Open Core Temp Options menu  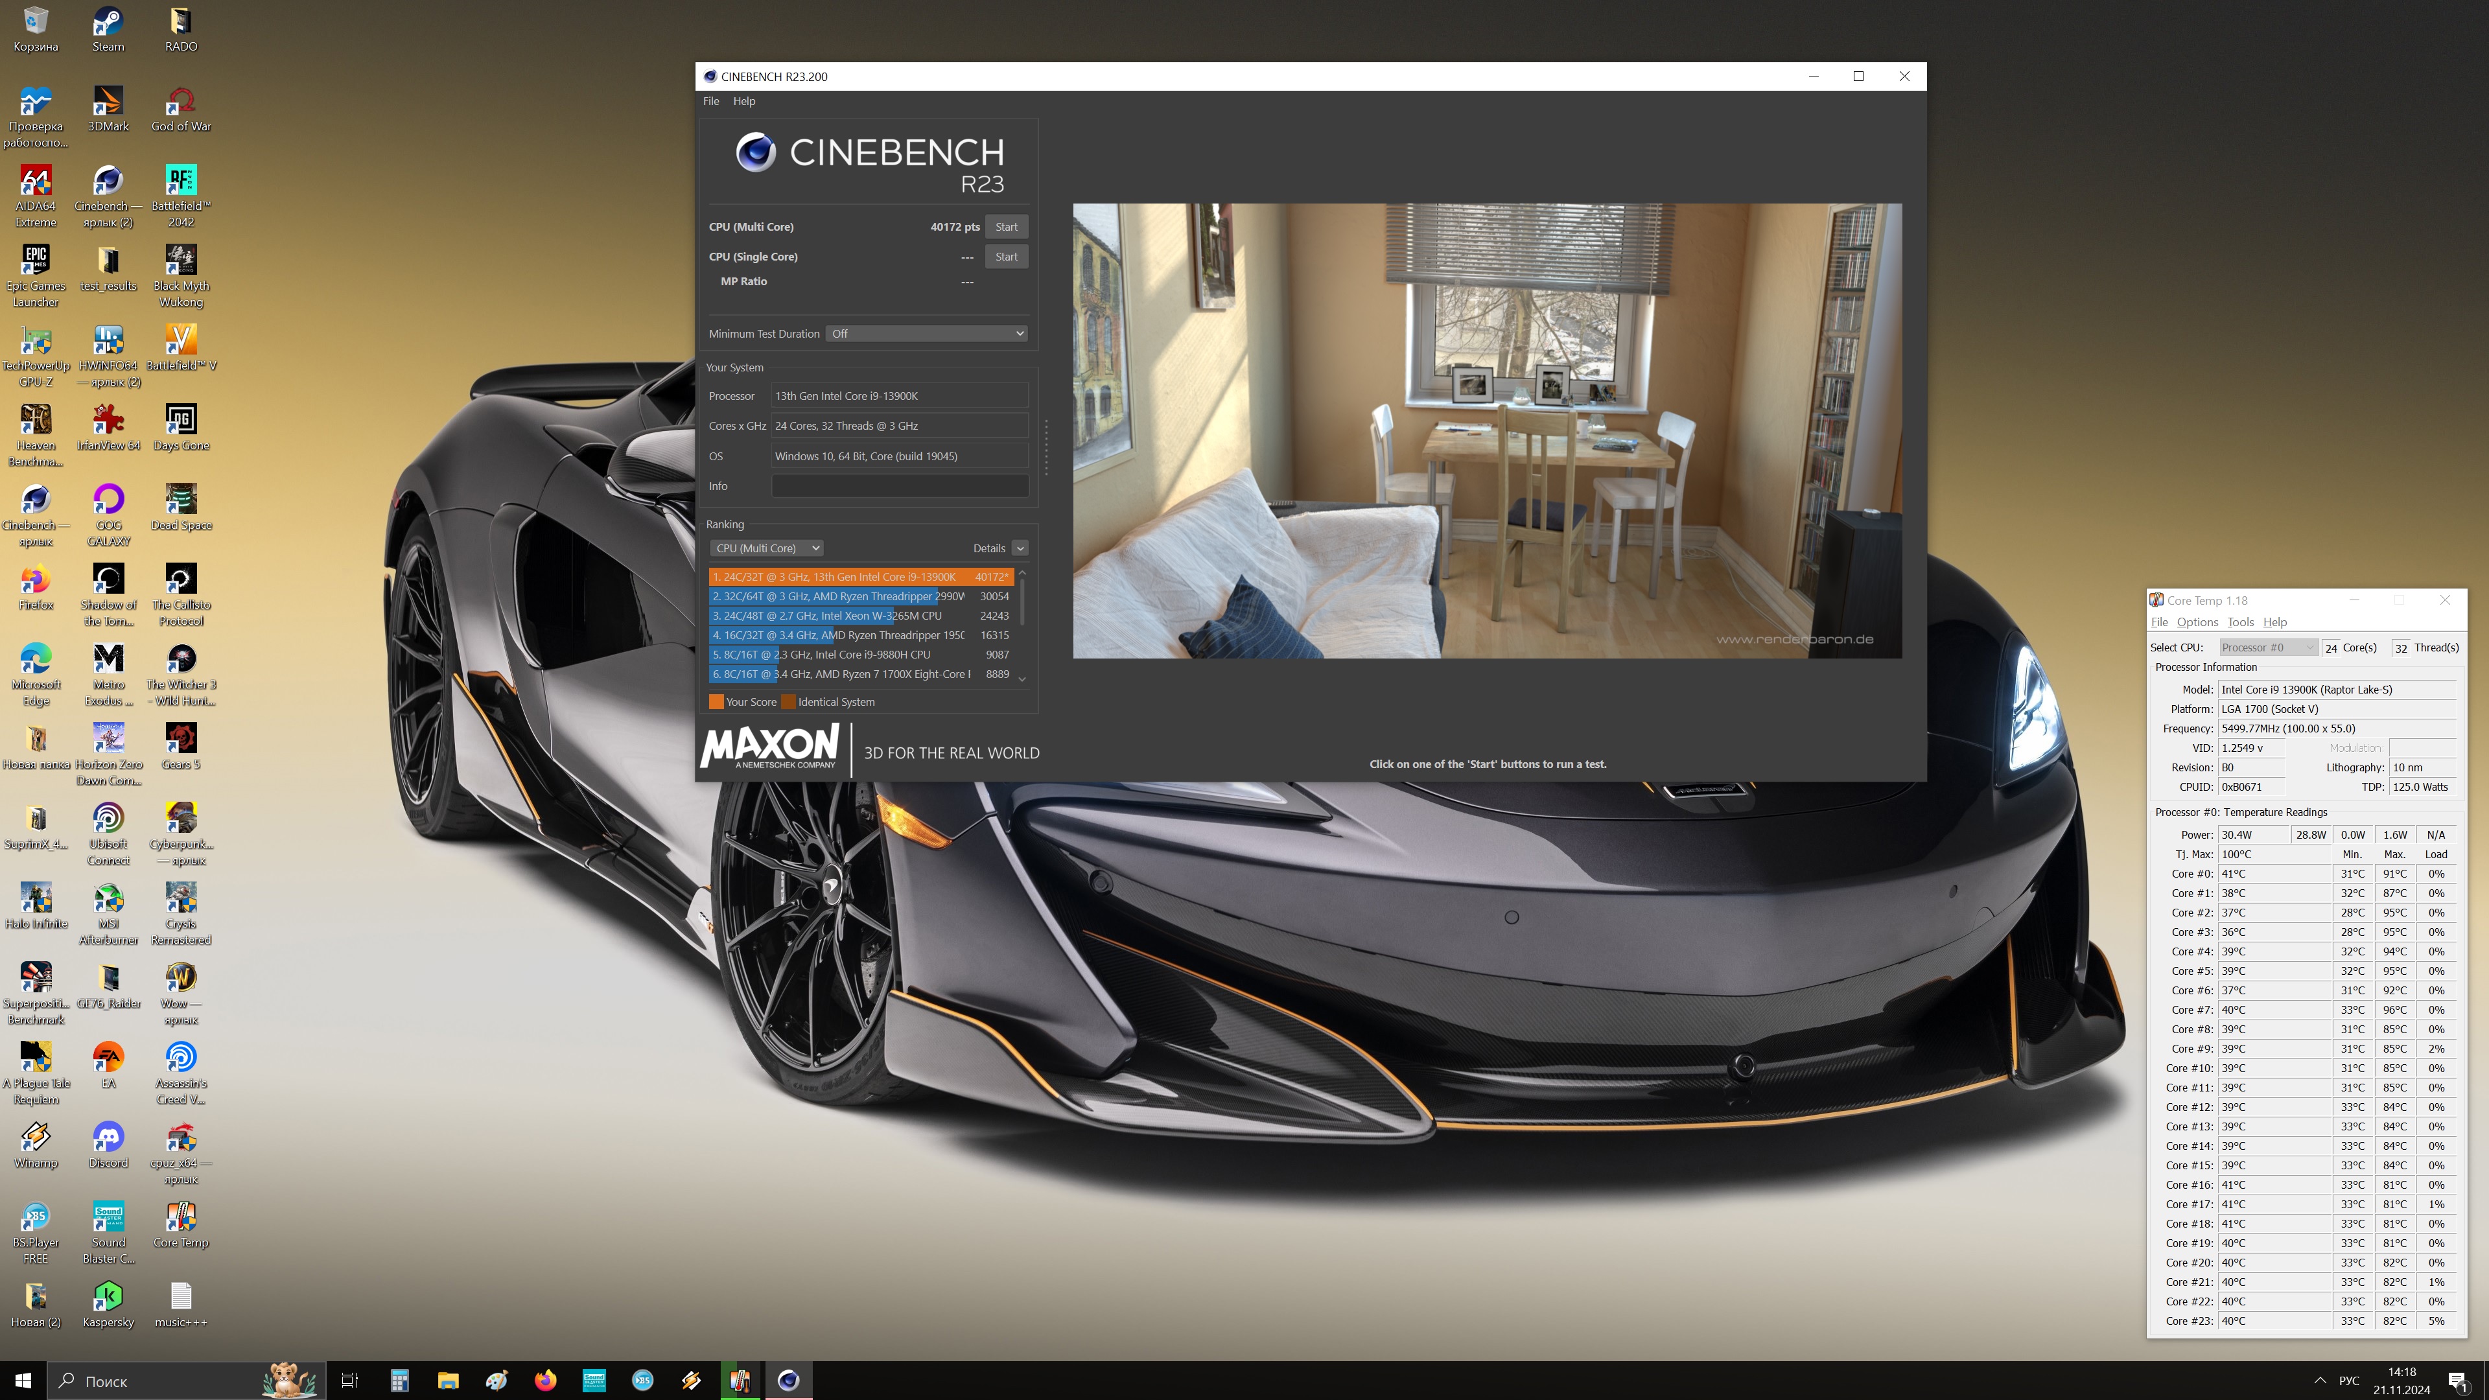(2196, 622)
